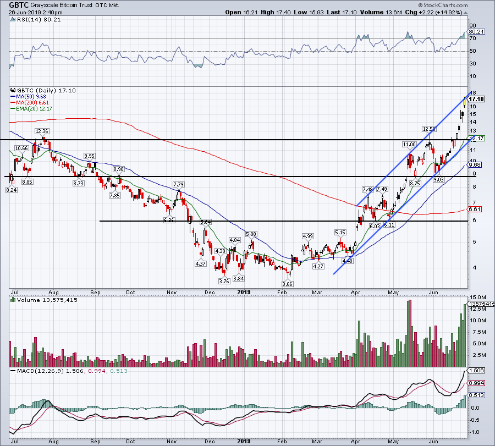Select the Grayscale Bitcoin Trust title text
This screenshot has width=495, height=446.
62,5
